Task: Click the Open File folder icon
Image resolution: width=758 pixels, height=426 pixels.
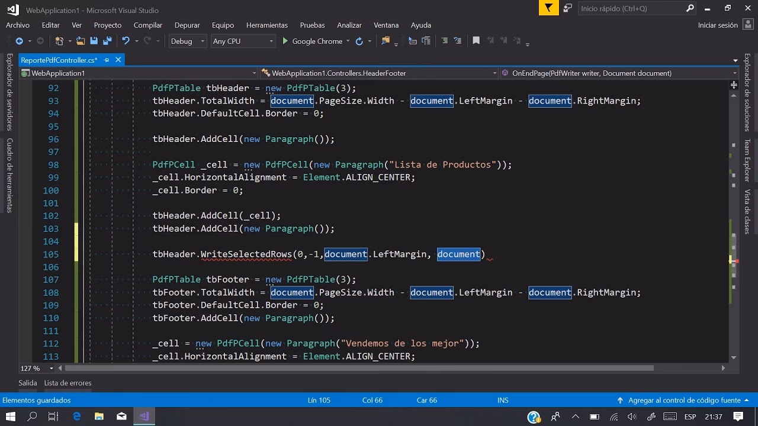Action: point(81,41)
